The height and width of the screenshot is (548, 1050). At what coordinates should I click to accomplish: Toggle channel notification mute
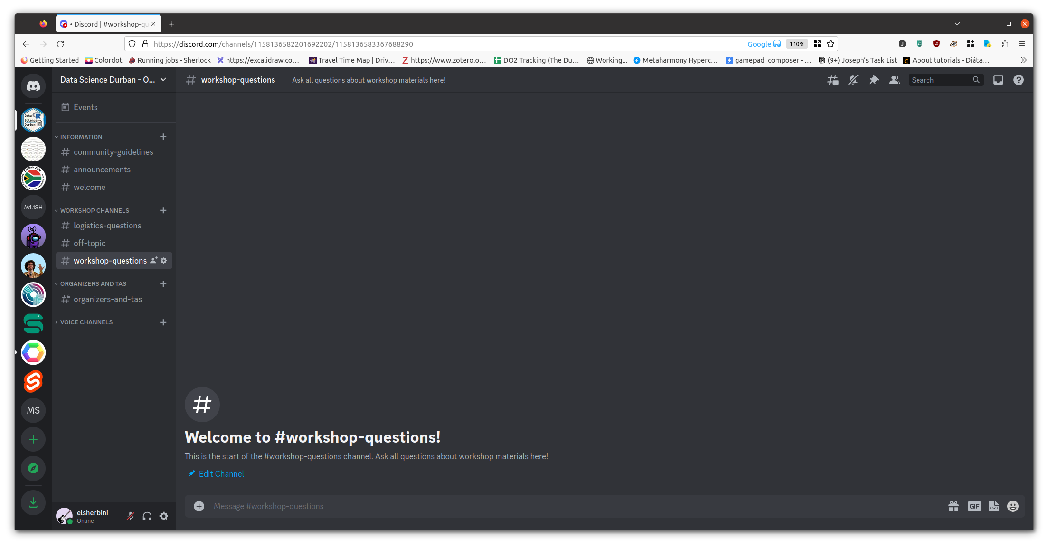tap(853, 80)
